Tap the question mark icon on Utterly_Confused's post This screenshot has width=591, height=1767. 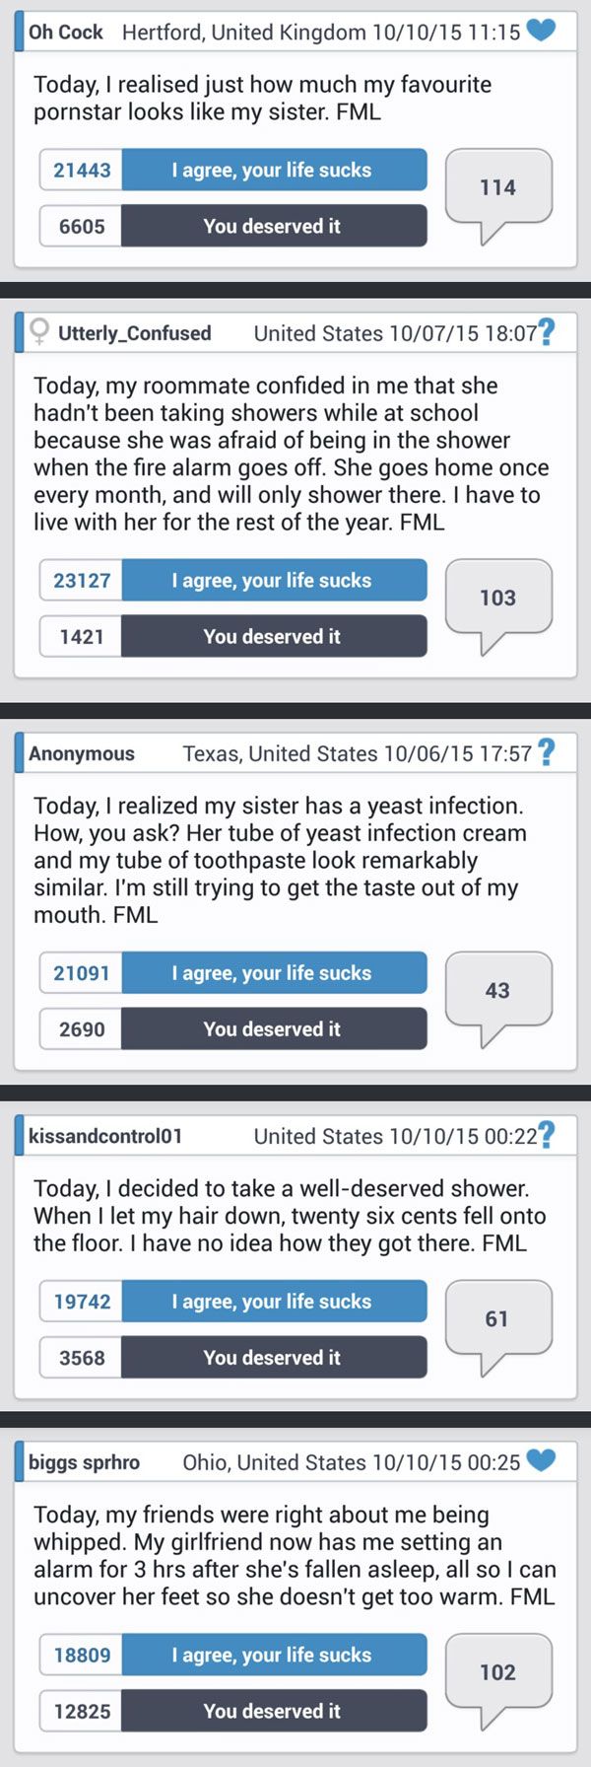(x=546, y=331)
